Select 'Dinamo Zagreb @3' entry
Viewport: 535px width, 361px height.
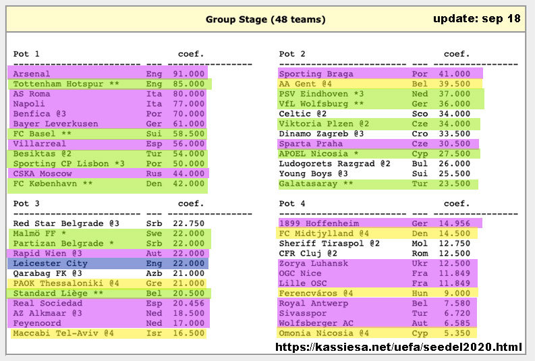[x=321, y=134]
